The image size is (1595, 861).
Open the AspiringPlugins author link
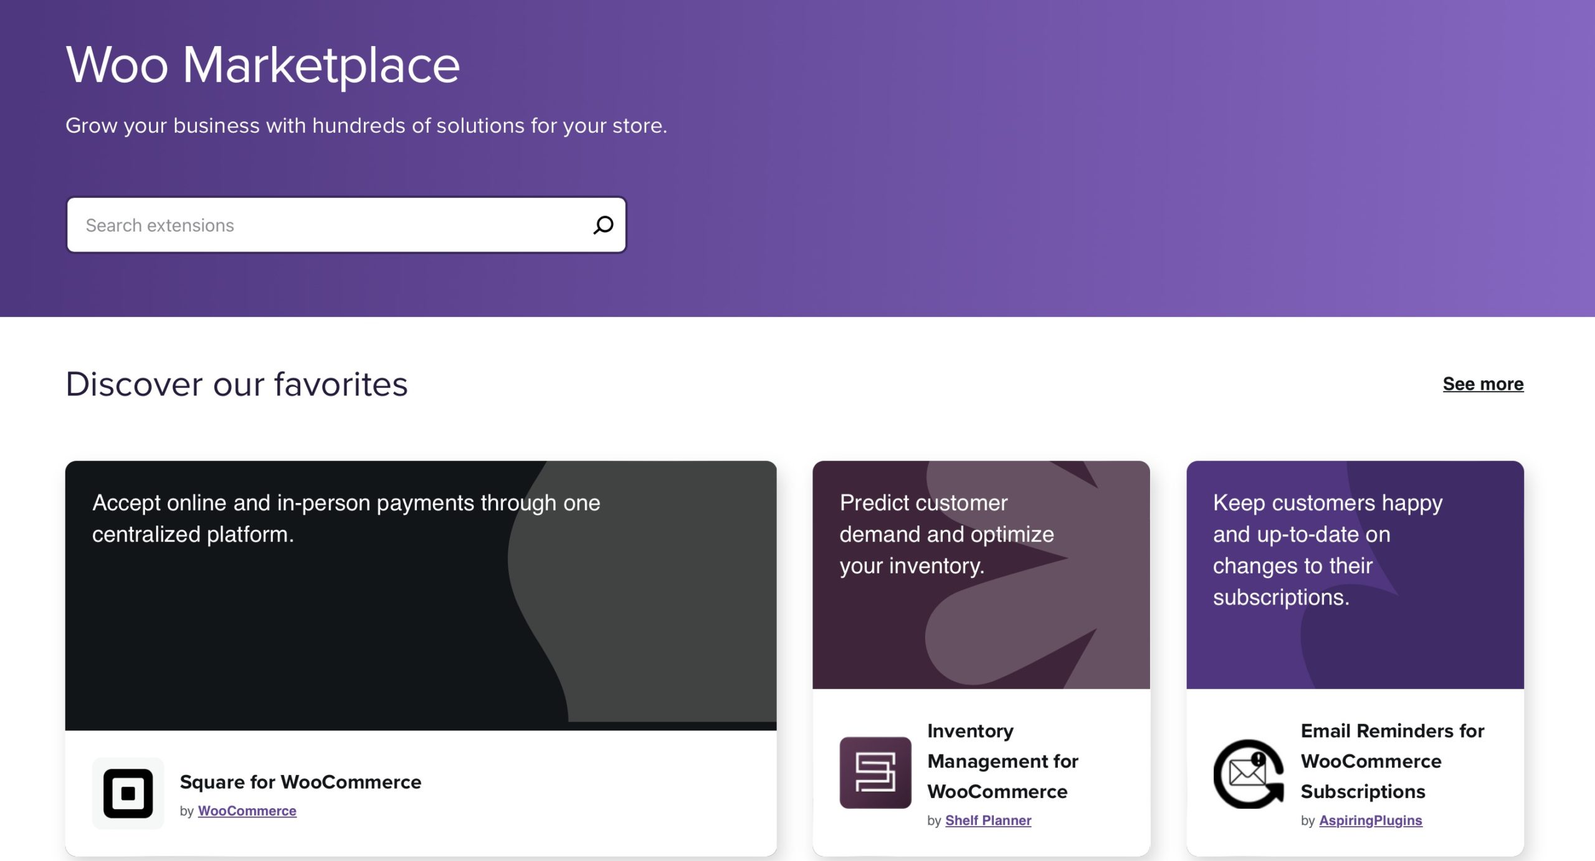click(1370, 820)
